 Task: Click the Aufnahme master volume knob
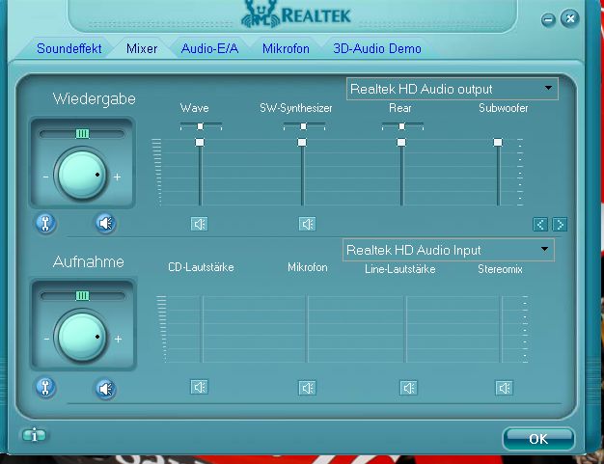[82, 338]
